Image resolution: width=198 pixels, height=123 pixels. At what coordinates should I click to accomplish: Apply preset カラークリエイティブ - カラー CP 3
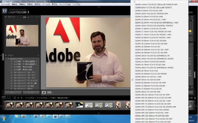pyautogui.click(x=25, y=78)
